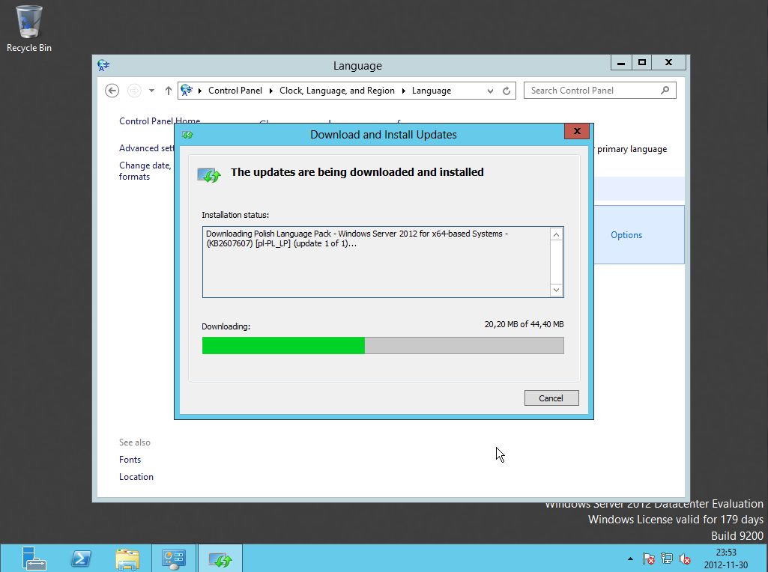Image resolution: width=768 pixels, height=572 pixels.
Task: Open Fonts under See also
Action: [x=130, y=460]
